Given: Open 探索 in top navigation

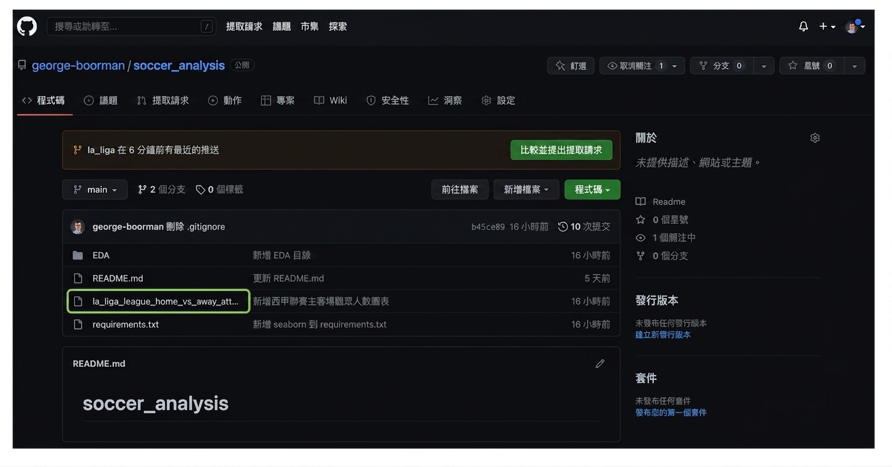Looking at the screenshot, I should click(x=338, y=26).
